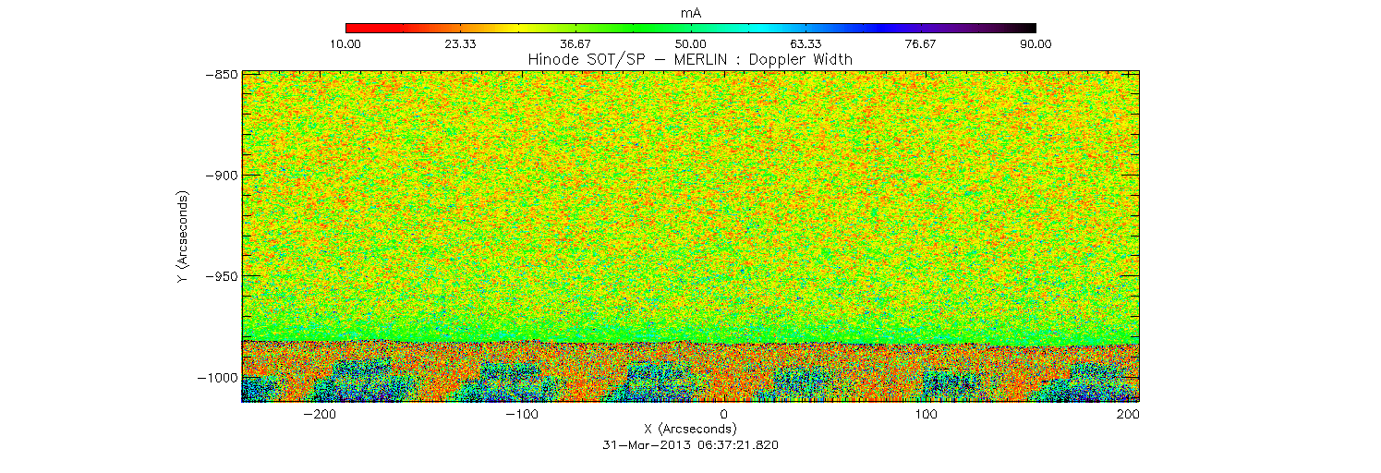Click the -200 tick on the X axis

tap(319, 414)
